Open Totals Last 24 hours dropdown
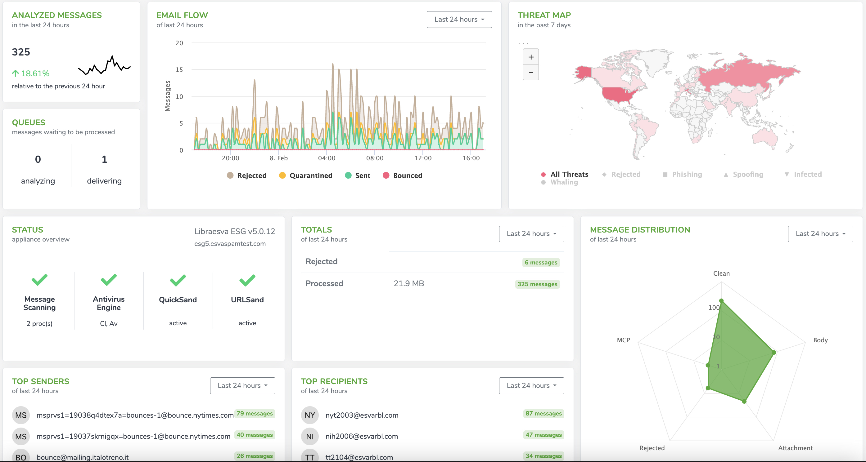The width and height of the screenshot is (866, 462). click(531, 234)
